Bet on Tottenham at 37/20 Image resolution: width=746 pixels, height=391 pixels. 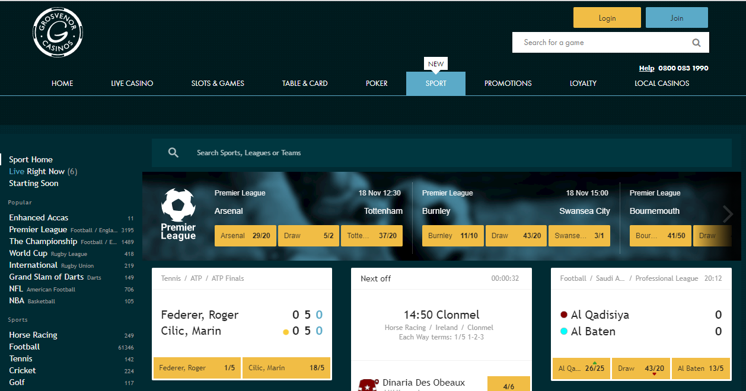point(372,236)
